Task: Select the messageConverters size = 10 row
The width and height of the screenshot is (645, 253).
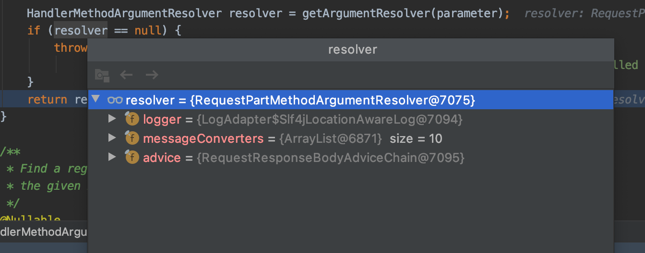Action: pyautogui.click(x=351, y=138)
